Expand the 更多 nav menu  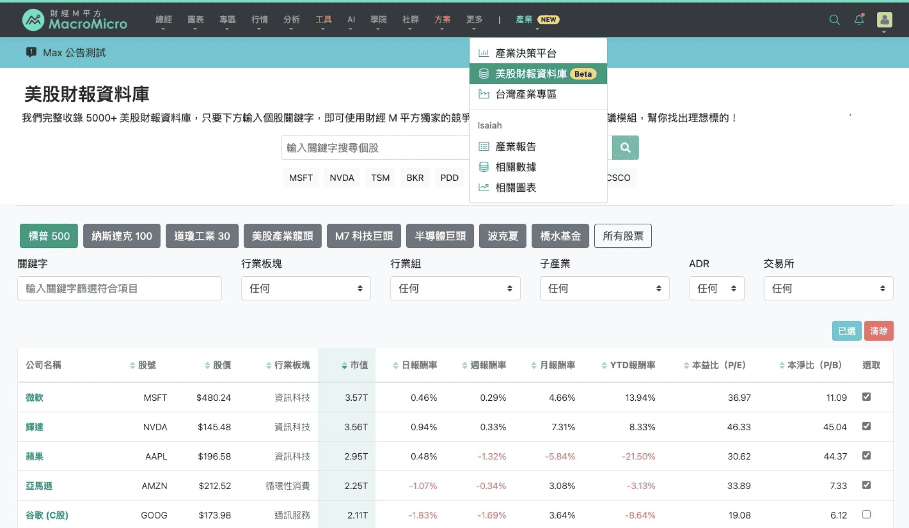click(x=474, y=20)
